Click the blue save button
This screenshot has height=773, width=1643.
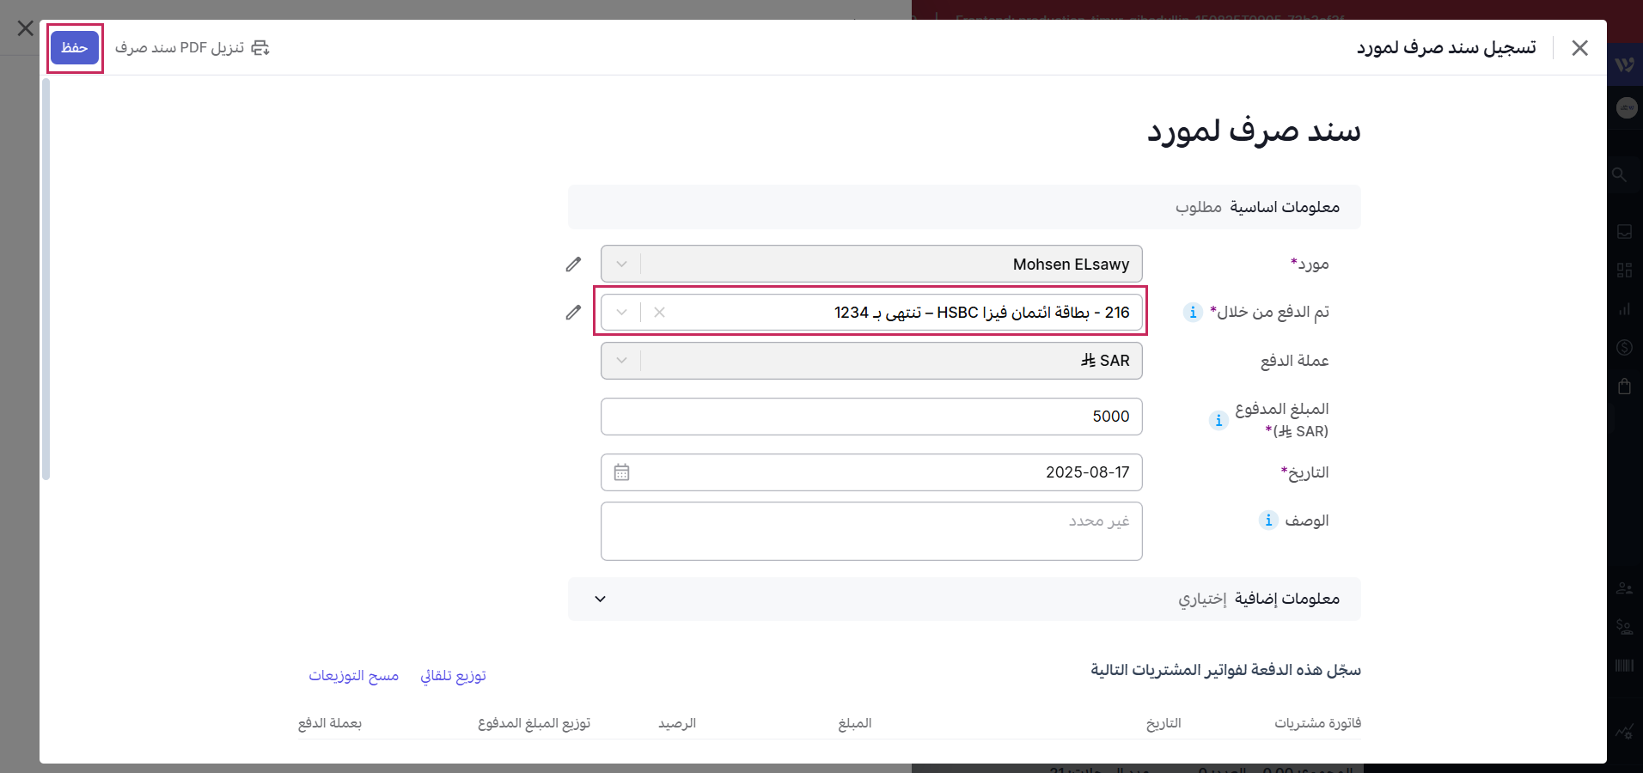[75, 48]
